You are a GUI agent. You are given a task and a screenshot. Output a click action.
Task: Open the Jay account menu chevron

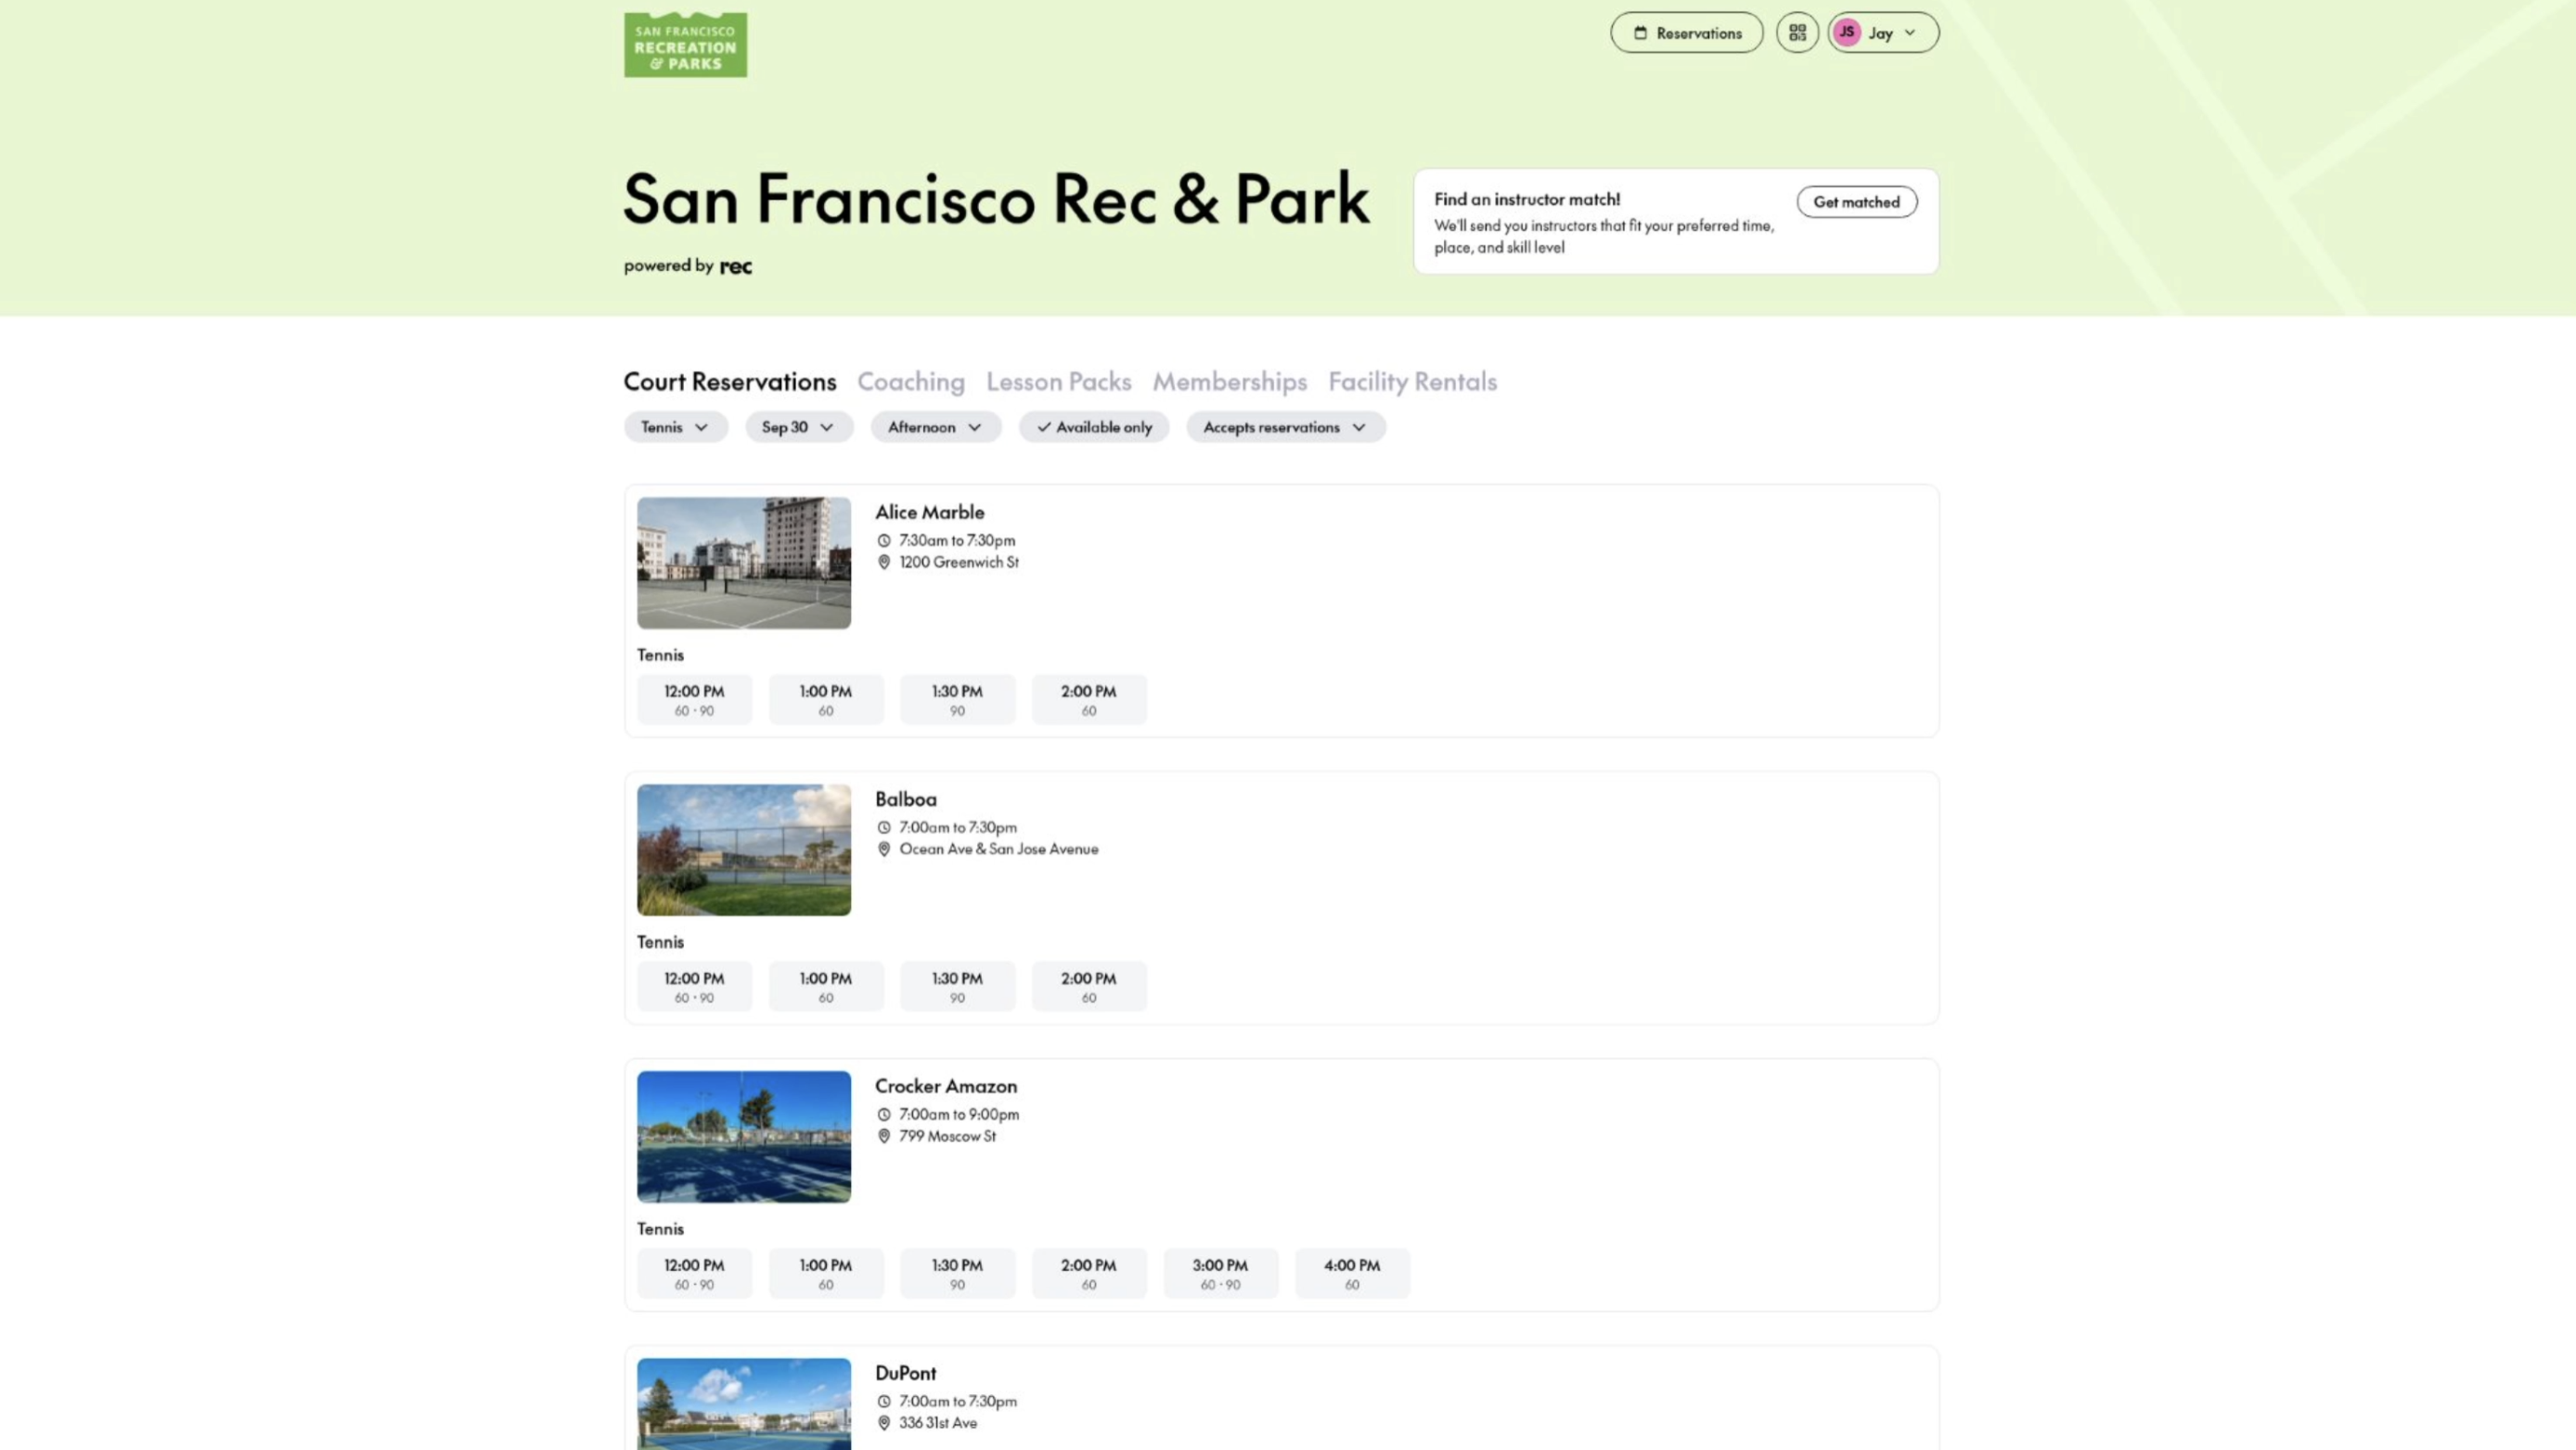1910,33
